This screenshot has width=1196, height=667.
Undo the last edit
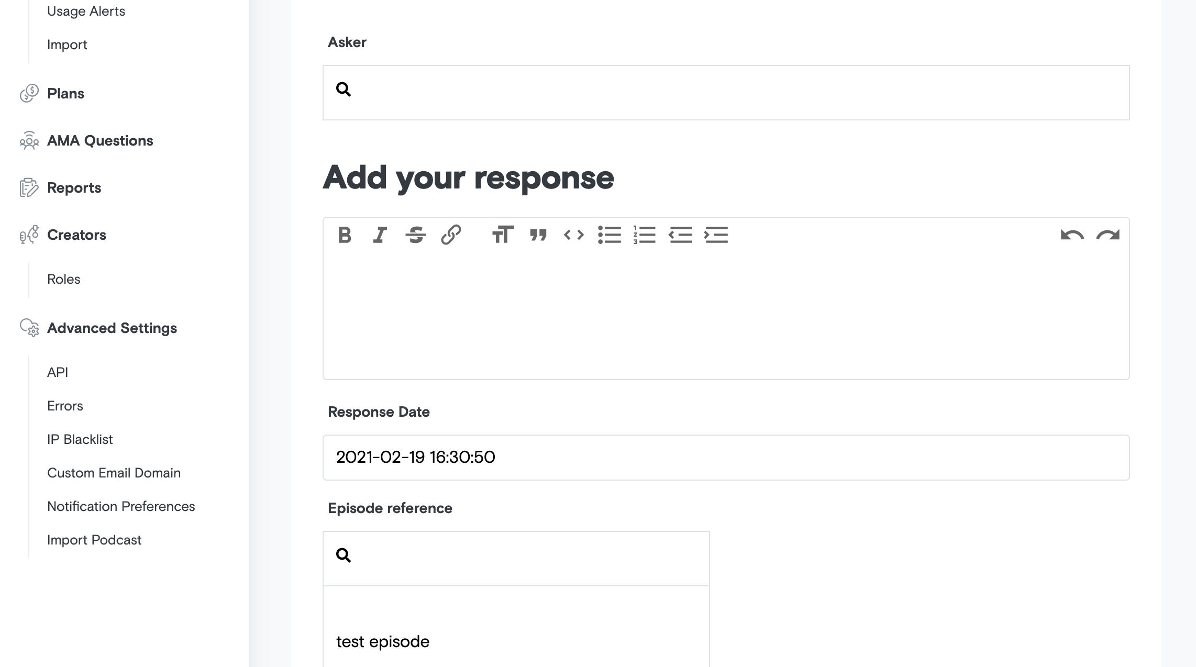tap(1072, 235)
